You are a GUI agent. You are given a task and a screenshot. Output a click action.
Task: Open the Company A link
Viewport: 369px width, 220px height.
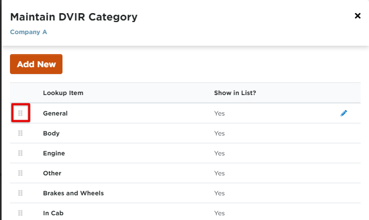(28, 32)
